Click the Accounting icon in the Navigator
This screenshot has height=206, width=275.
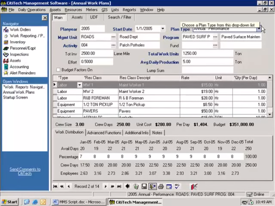[5, 66]
